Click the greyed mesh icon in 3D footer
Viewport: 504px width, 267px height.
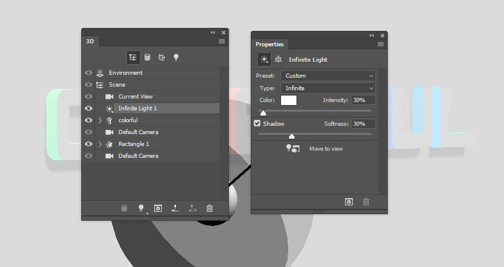pyautogui.click(x=124, y=208)
